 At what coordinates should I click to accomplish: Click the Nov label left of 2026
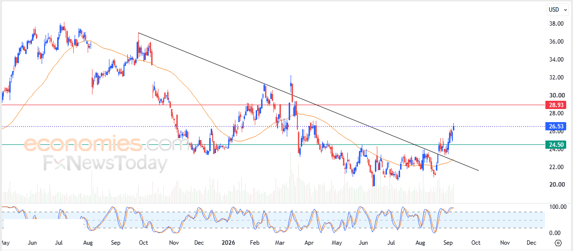pos(173,243)
